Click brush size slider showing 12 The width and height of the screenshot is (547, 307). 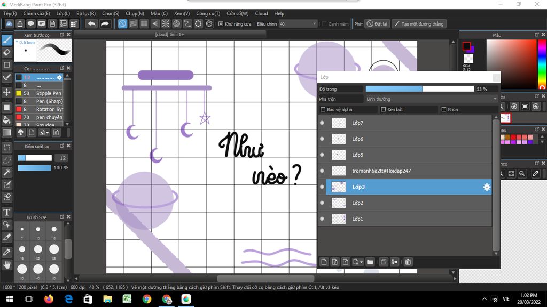tap(35, 158)
